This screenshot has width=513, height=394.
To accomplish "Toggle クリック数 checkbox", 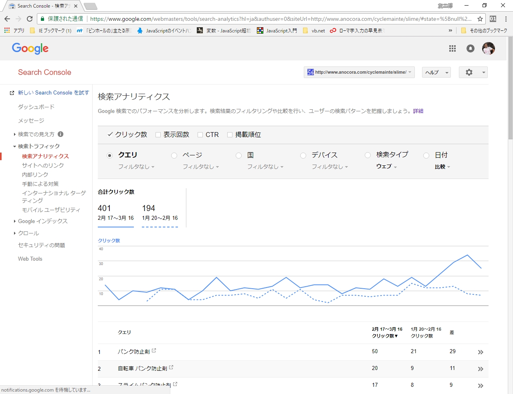I will (x=110, y=135).
